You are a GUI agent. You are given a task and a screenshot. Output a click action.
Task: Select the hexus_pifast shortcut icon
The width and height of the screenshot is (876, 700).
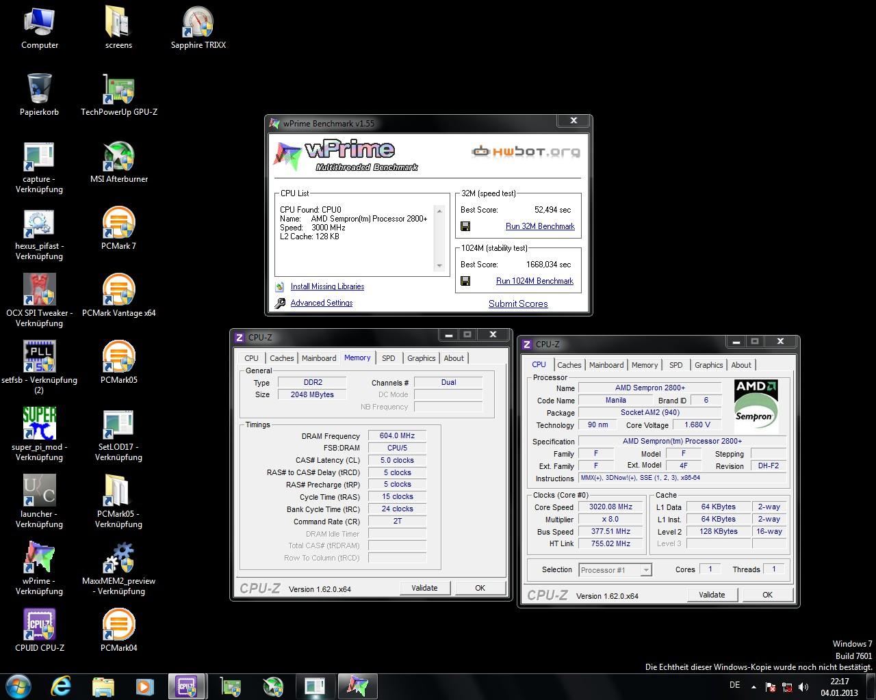[40, 234]
